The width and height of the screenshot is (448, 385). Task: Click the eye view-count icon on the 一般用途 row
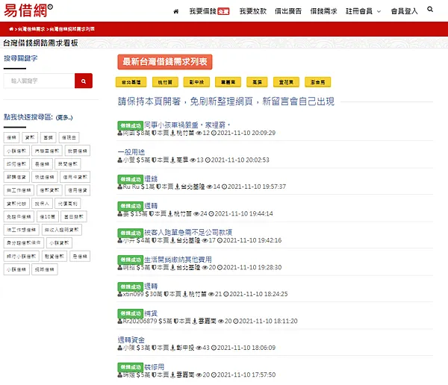[x=193, y=160]
